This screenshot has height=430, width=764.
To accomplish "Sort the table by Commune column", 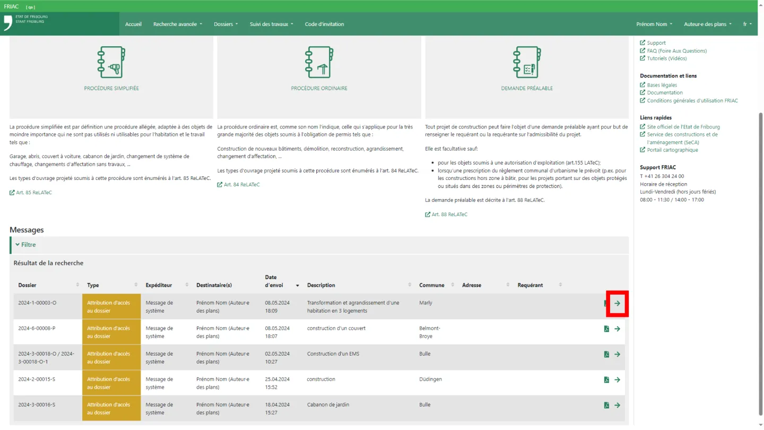I will point(432,286).
